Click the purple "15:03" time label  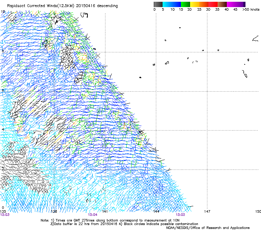click(x=5, y=215)
